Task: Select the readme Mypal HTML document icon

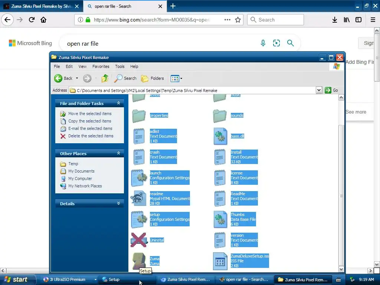Action: tap(138, 198)
